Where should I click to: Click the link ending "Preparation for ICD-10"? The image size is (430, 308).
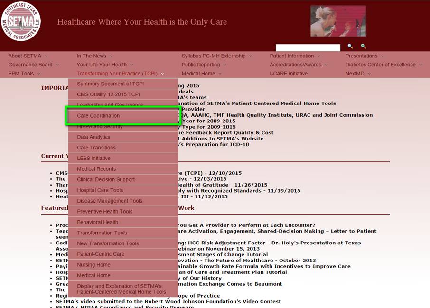pos(214,145)
